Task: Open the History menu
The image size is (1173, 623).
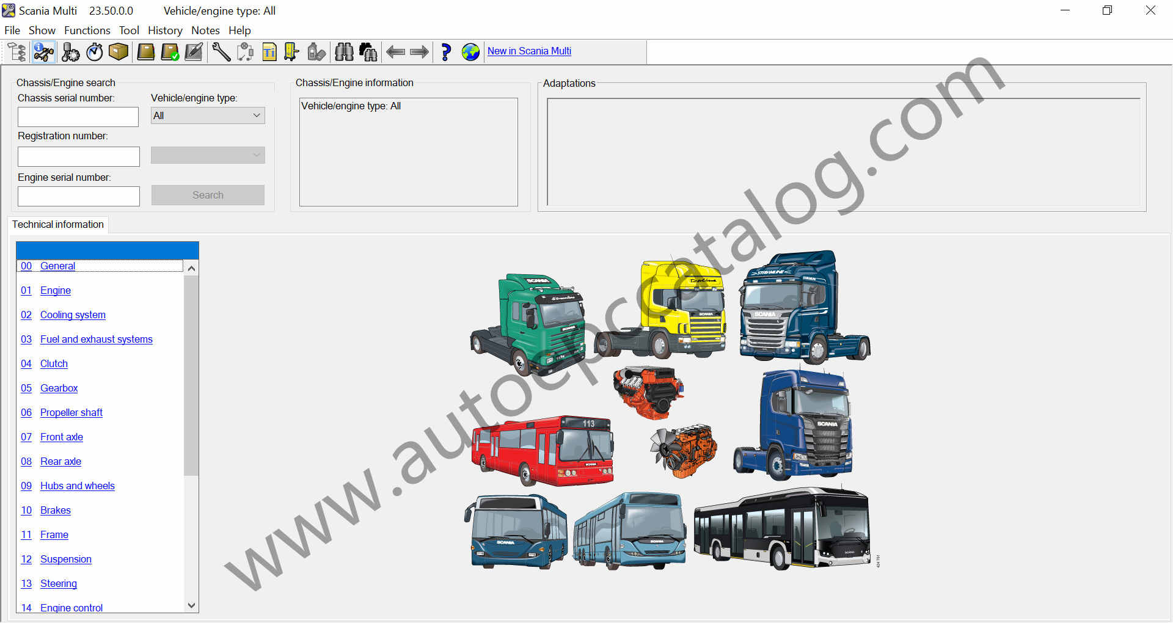Action: pyautogui.click(x=165, y=31)
